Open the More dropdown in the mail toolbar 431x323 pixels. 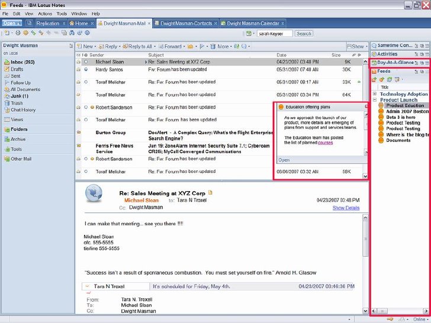tap(224, 46)
